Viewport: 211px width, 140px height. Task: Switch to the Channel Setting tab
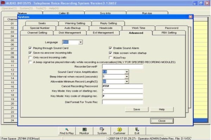37,33
